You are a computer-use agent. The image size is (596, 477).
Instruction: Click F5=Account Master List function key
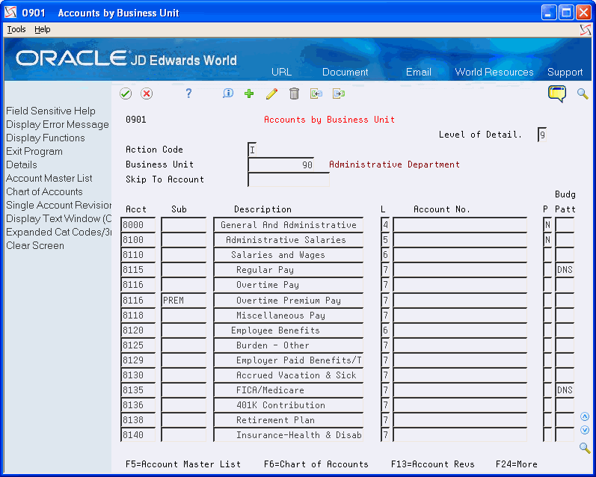click(x=183, y=464)
